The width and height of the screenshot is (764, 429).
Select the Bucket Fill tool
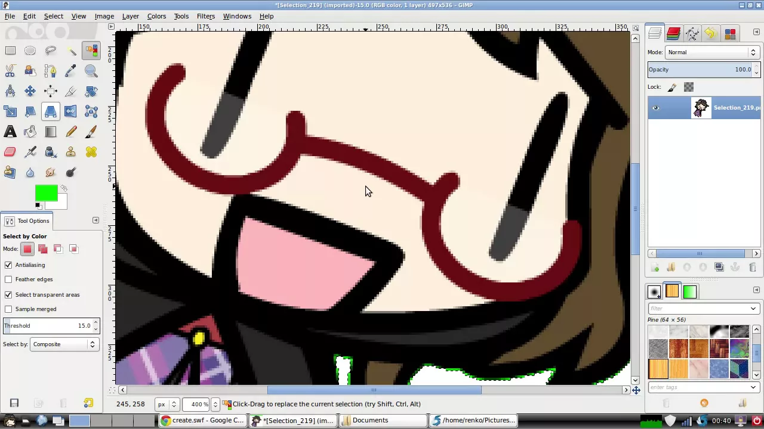click(x=30, y=132)
